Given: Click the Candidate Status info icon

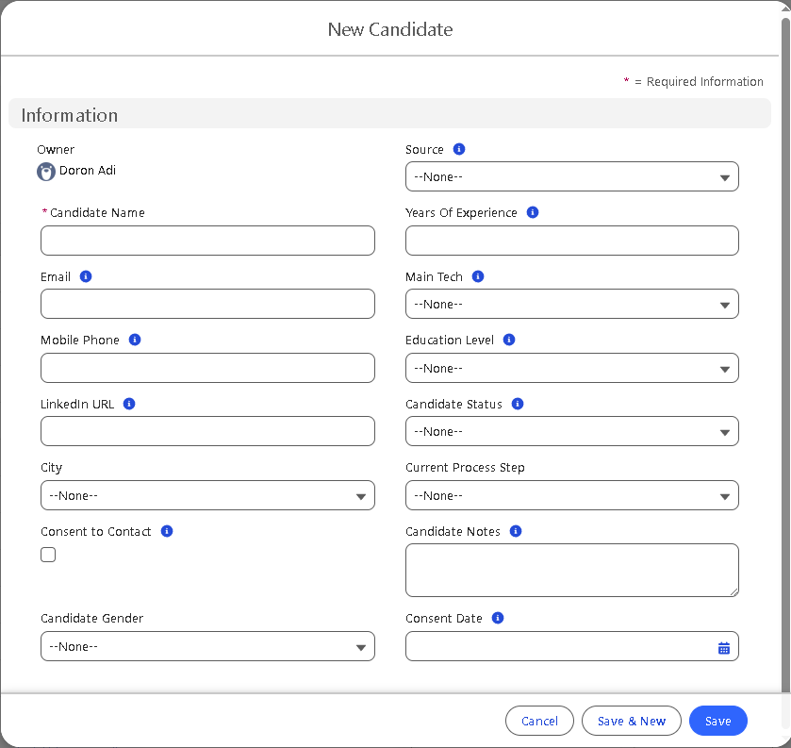Looking at the screenshot, I should [518, 404].
